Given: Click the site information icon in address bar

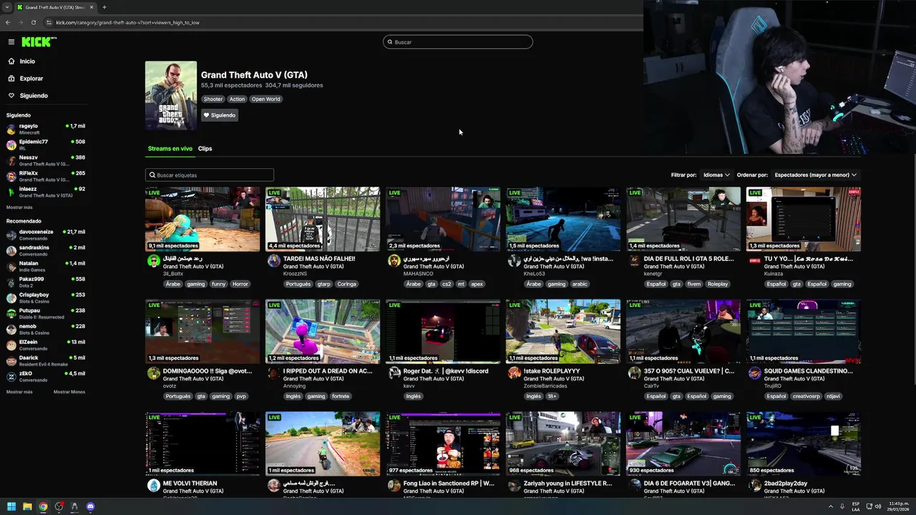Looking at the screenshot, I should pos(49,22).
